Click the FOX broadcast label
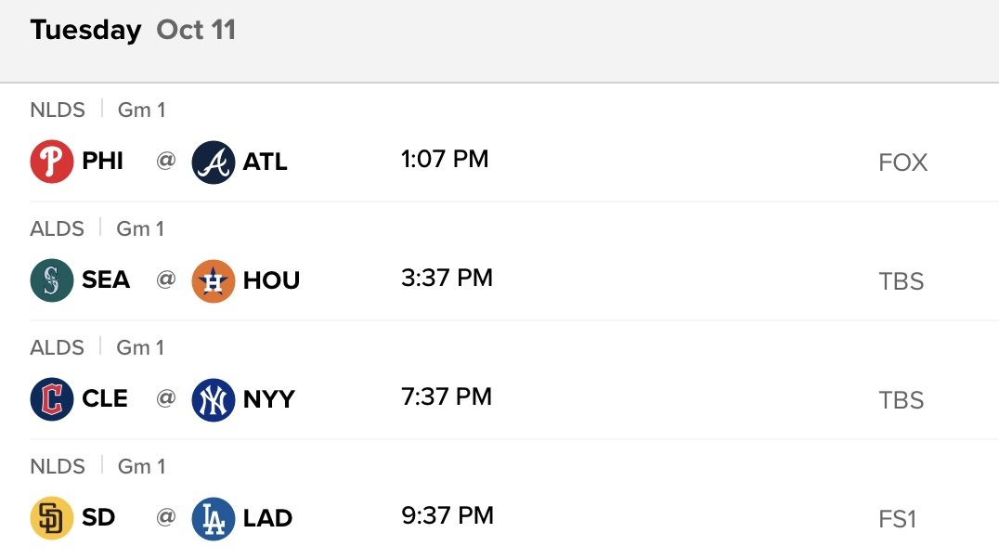Screen dimensions: 999x559 coord(902,163)
